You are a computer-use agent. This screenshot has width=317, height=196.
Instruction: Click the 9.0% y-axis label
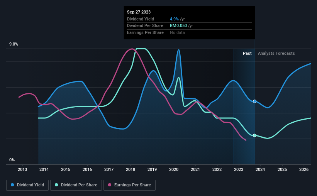[x=14, y=44]
